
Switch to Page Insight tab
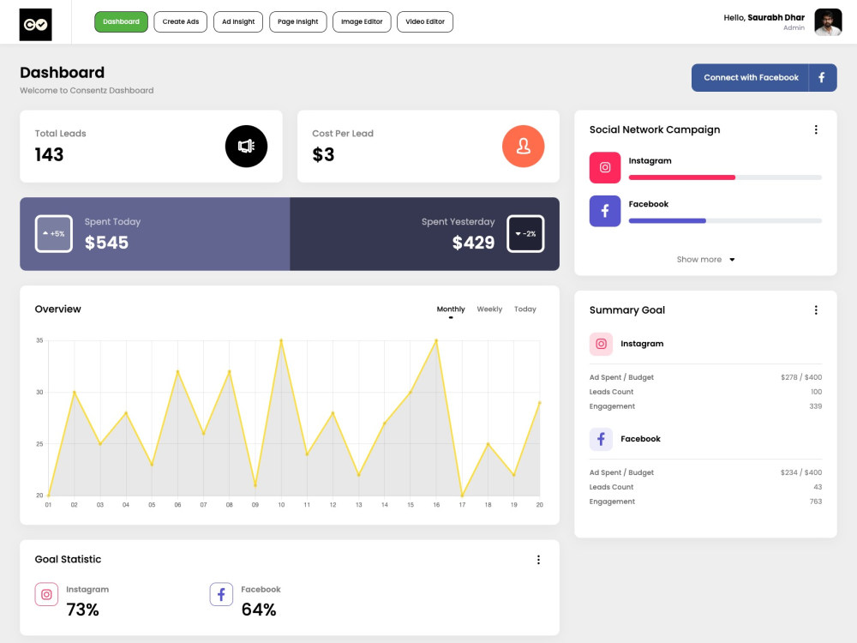(298, 22)
